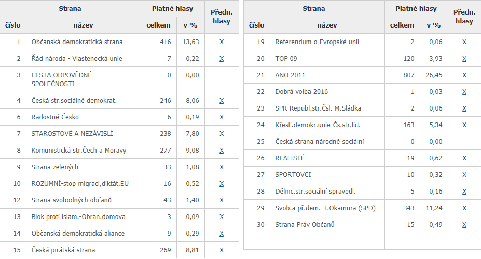Screen dimensions: 481x259
Task: Open preferential votes for Referendum o Evropské unii
Action: 464,42
